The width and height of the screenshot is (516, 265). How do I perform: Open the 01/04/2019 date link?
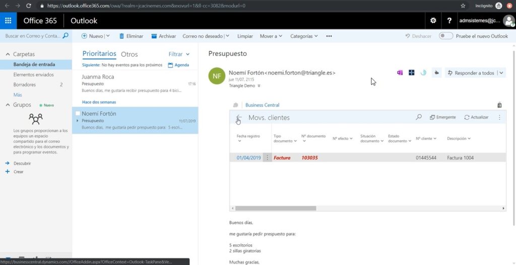[248, 158]
